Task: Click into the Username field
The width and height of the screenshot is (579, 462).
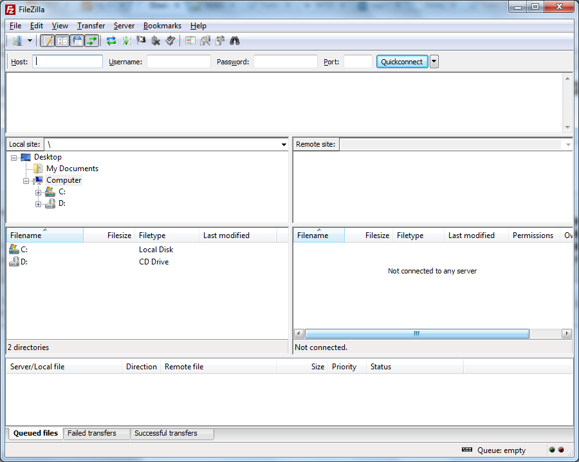Action: [179, 61]
